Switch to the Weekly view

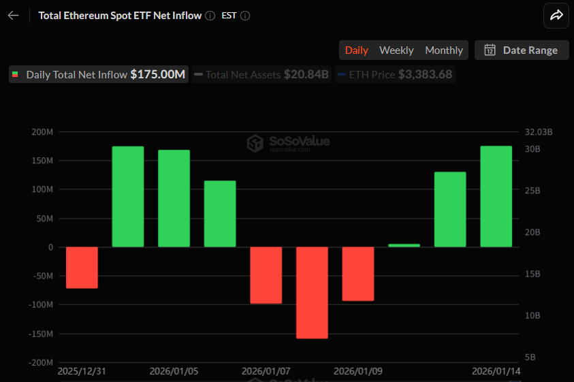click(x=396, y=50)
